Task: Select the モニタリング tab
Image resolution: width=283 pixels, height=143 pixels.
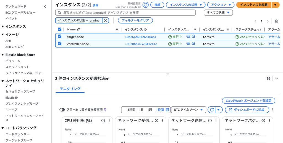Action: 70,89
